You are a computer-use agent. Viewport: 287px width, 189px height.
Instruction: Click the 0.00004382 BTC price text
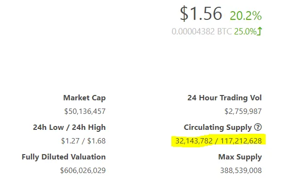click(202, 31)
